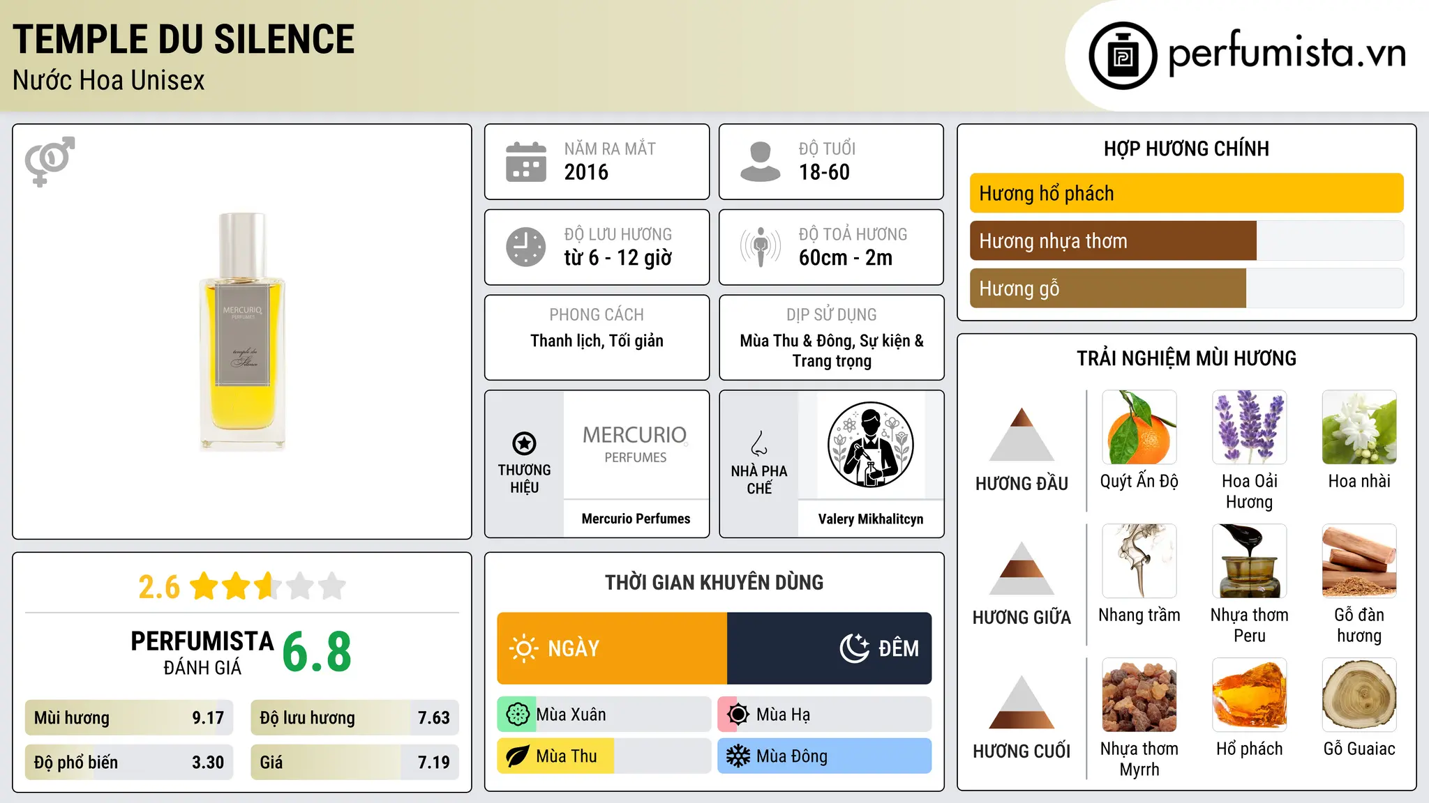Click the Độ phổ biến 3.30 score bar

pyautogui.click(x=129, y=763)
